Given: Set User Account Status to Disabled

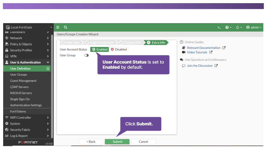Looking at the screenshot, I should click(x=119, y=50).
